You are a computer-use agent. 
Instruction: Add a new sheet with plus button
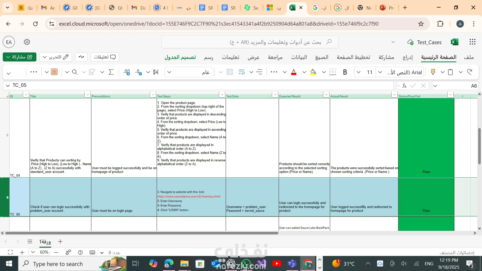(x=60, y=241)
